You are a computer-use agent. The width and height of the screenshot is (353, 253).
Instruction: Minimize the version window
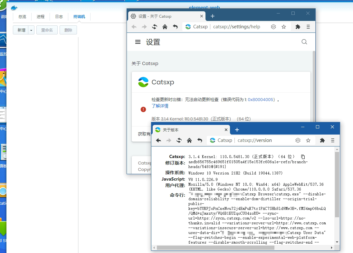(x=303, y=127)
